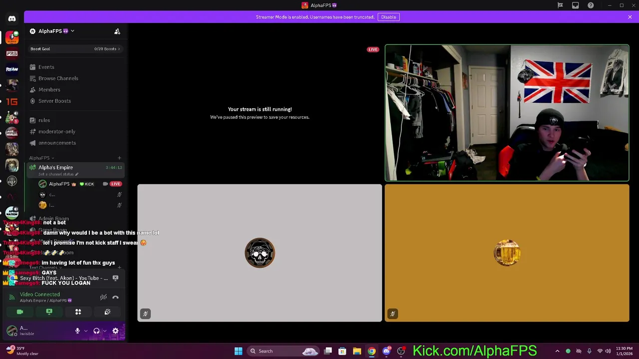
Task: Open the CULT server icon
Action: pyautogui.click(x=12, y=181)
